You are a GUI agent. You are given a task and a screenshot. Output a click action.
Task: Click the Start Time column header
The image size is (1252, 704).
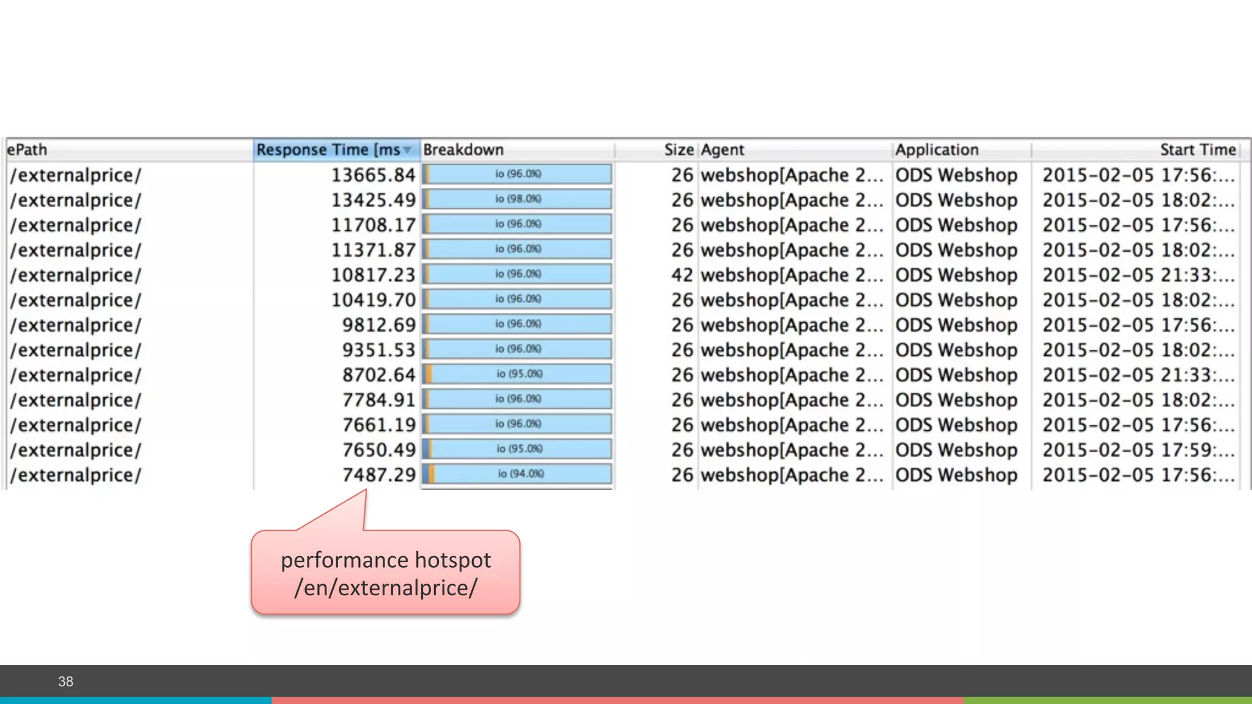(1136, 150)
